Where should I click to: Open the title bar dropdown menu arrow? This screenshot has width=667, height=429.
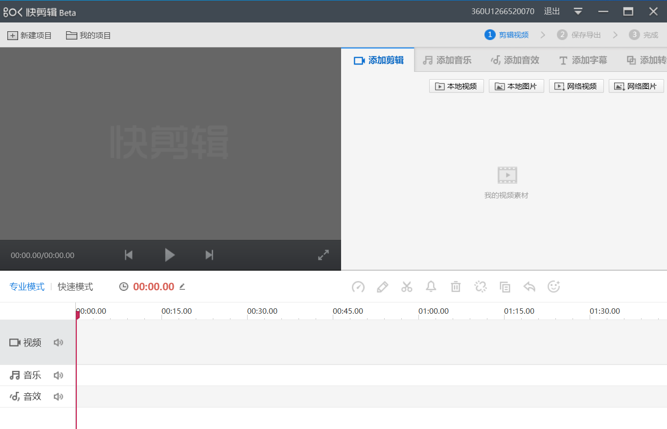[x=578, y=11]
